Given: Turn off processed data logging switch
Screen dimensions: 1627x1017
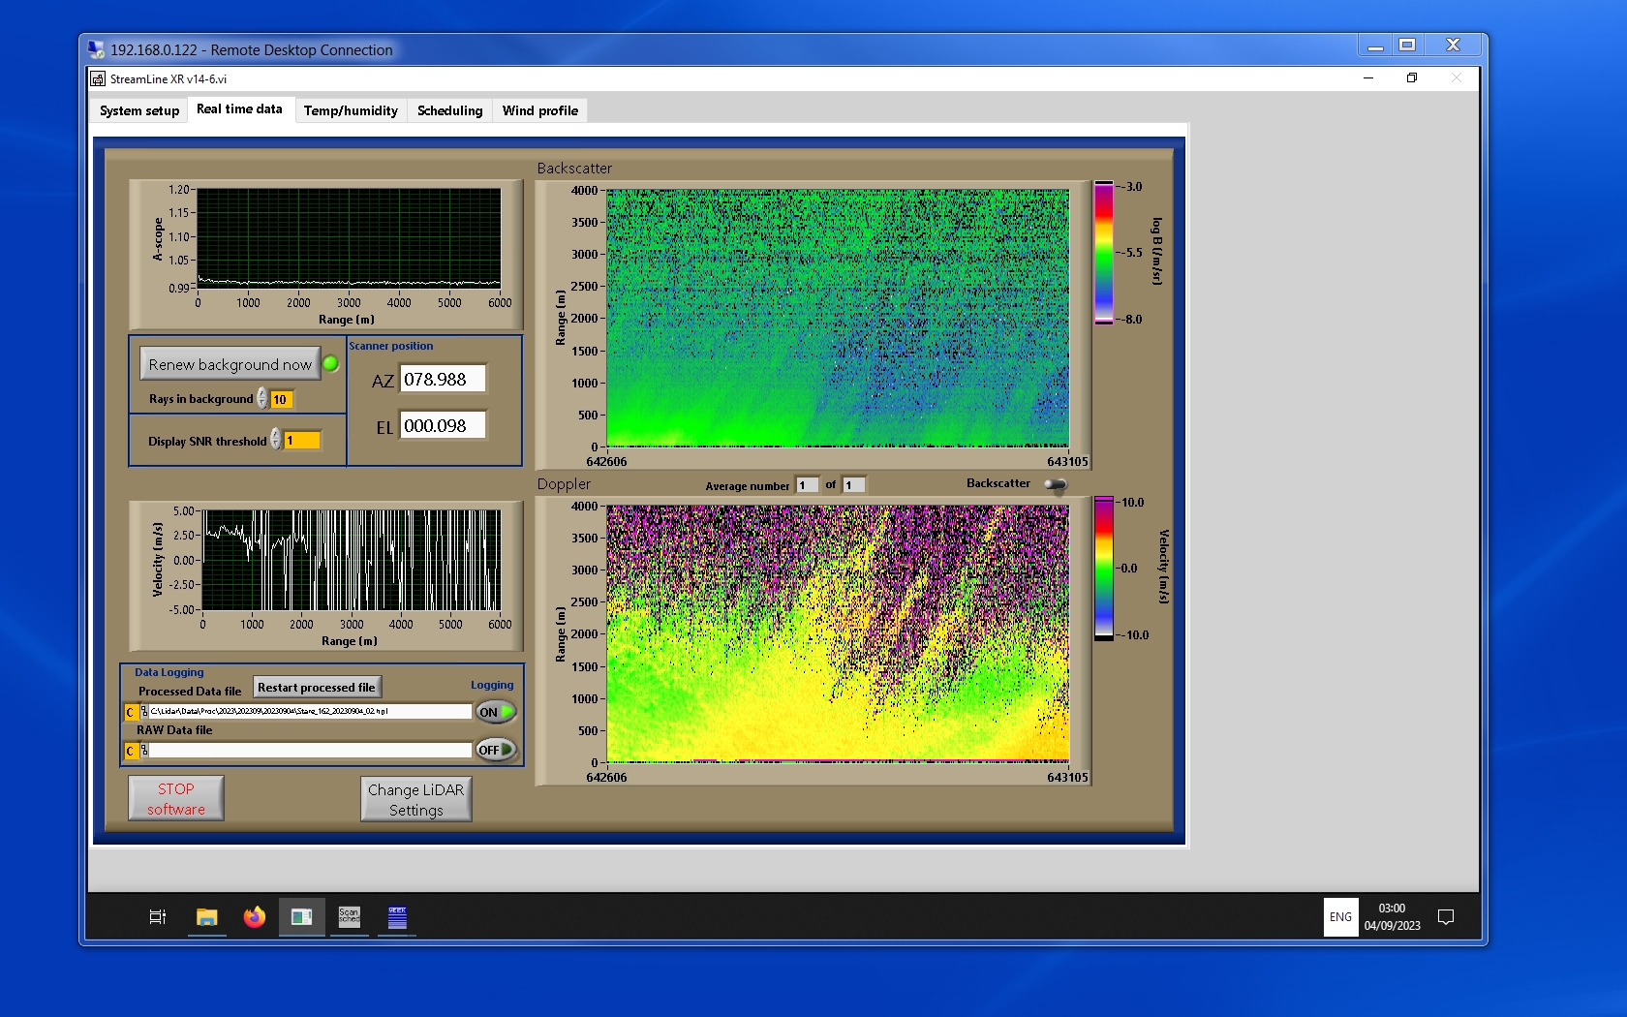Looking at the screenshot, I should tap(495, 712).
